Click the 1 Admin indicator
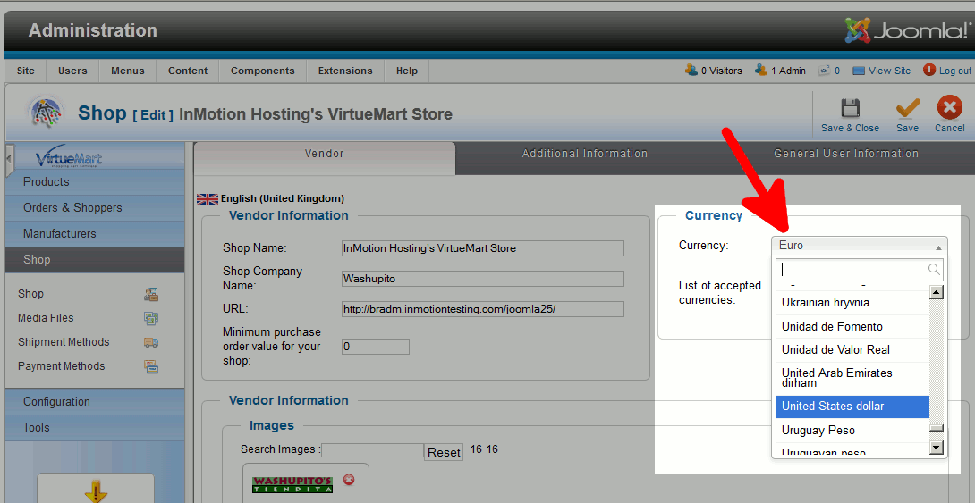Image resolution: width=975 pixels, height=503 pixels. (x=780, y=71)
